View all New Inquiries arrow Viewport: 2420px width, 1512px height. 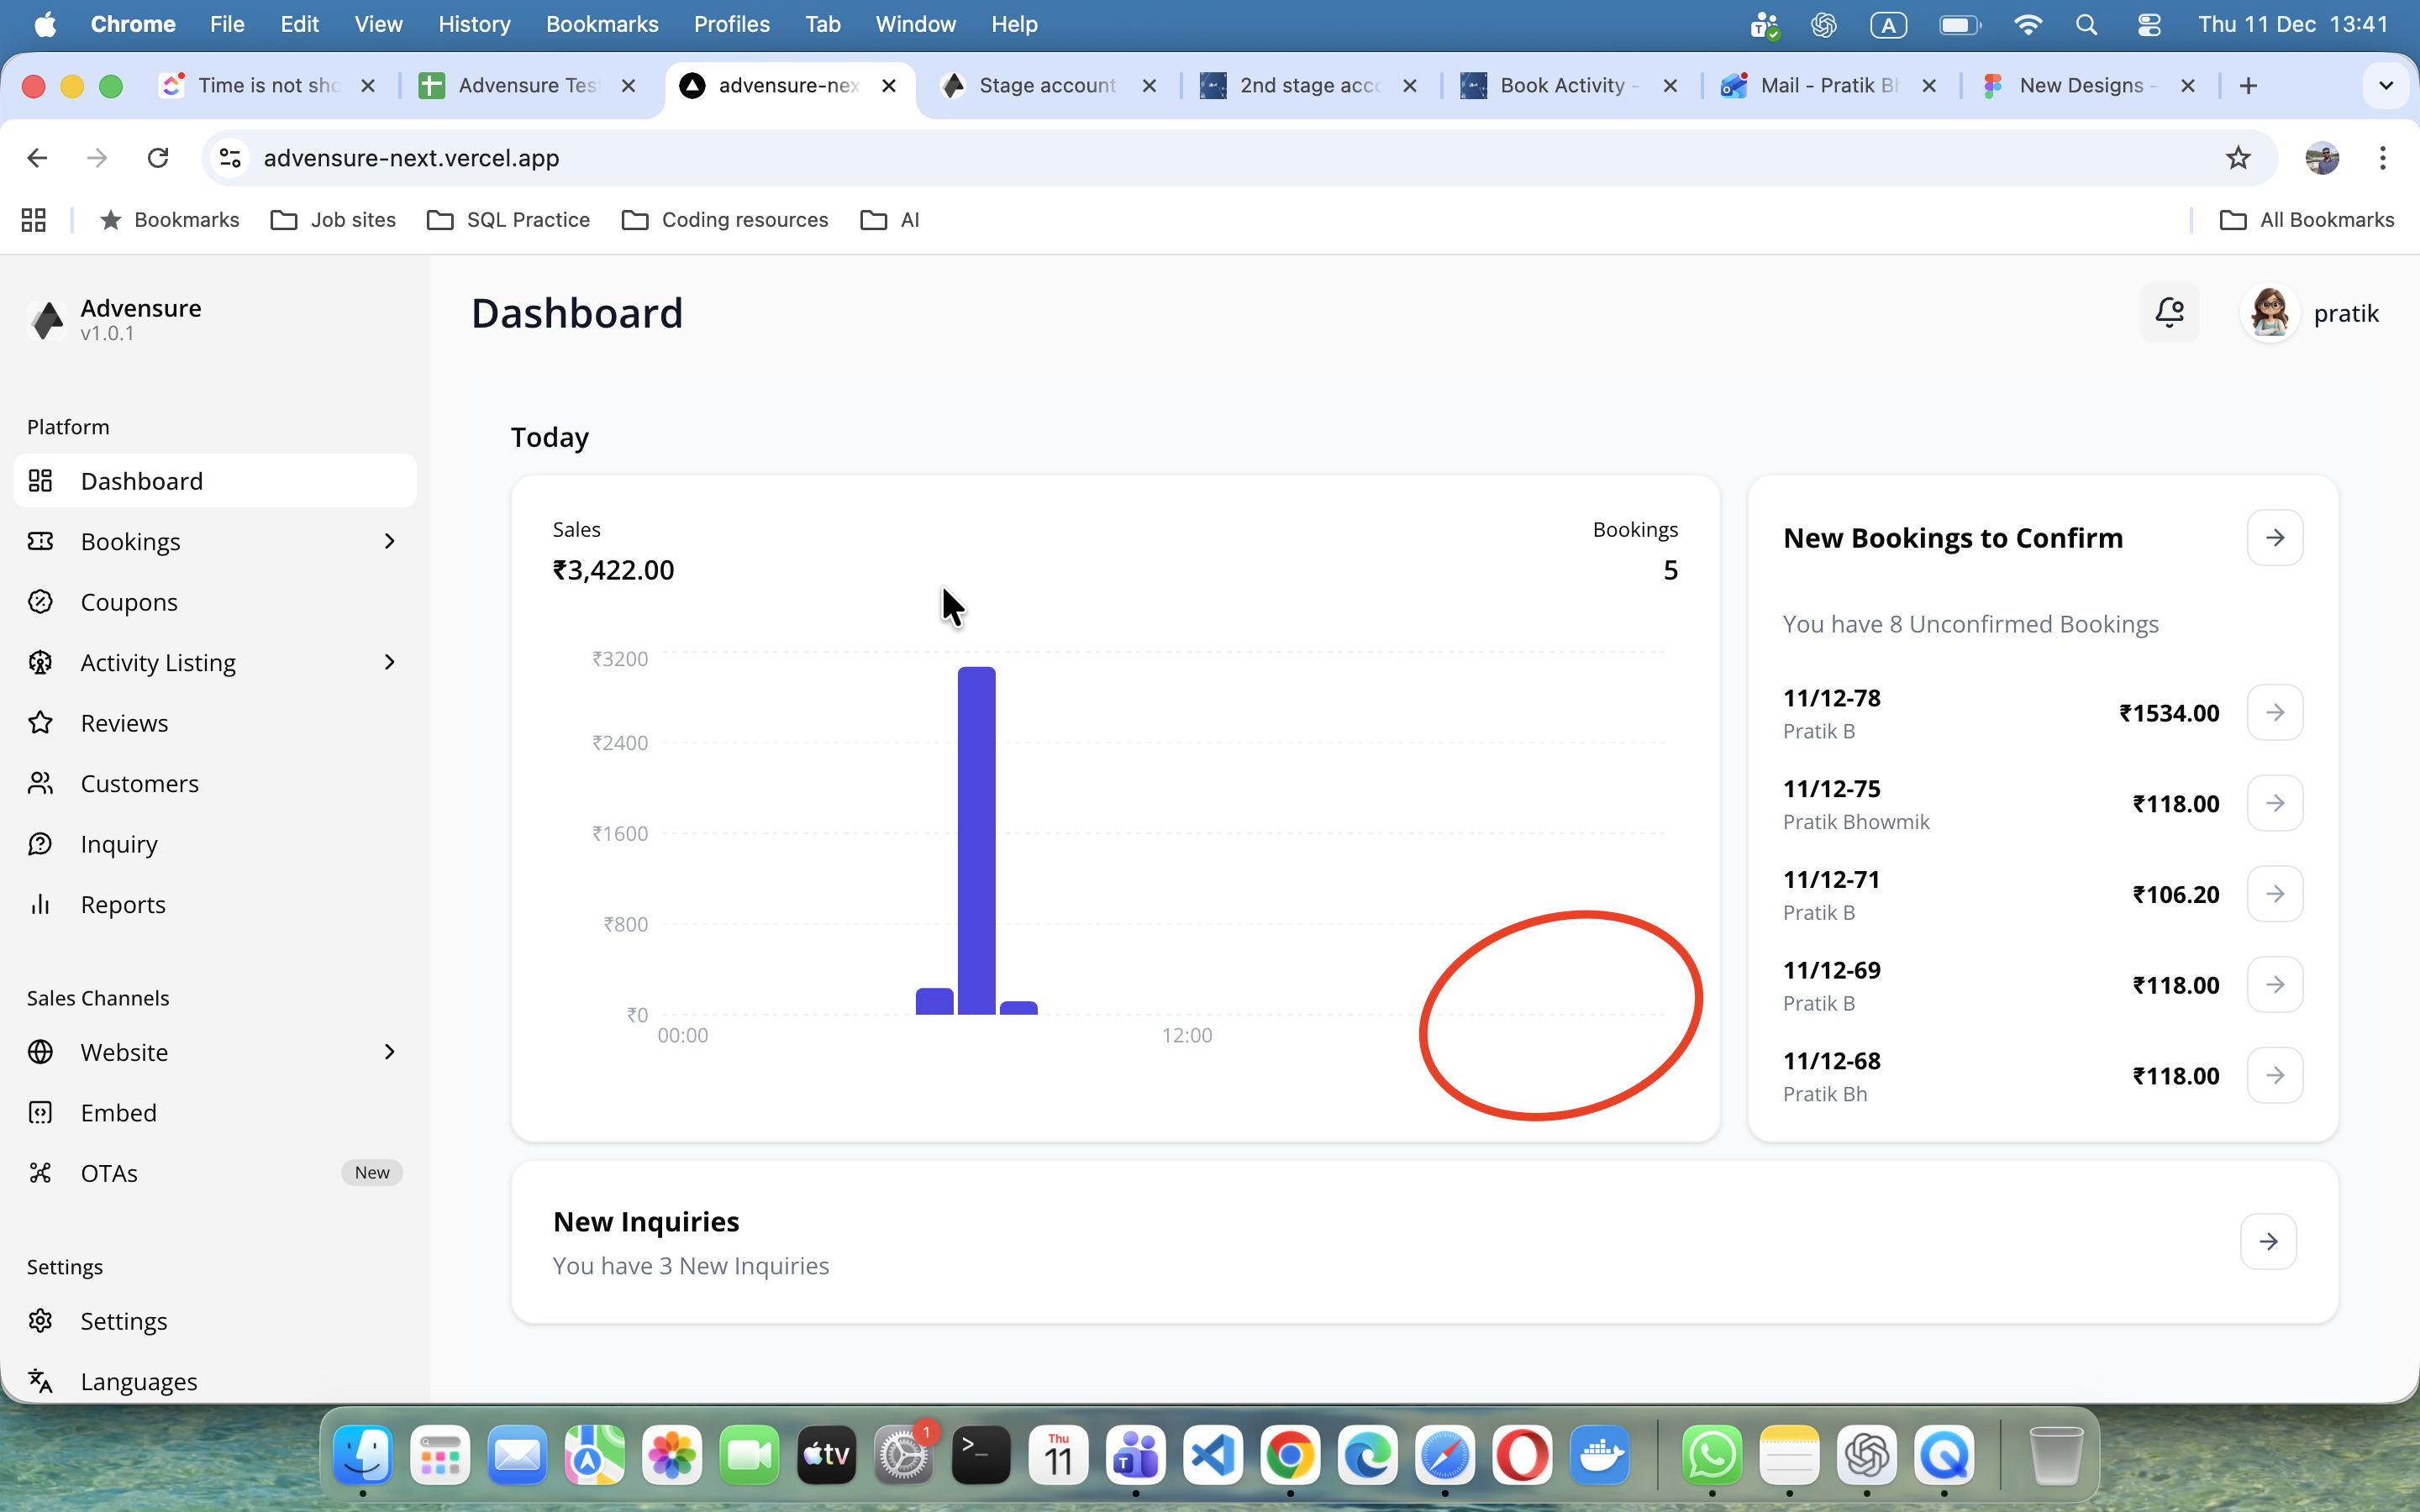(x=2268, y=1242)
